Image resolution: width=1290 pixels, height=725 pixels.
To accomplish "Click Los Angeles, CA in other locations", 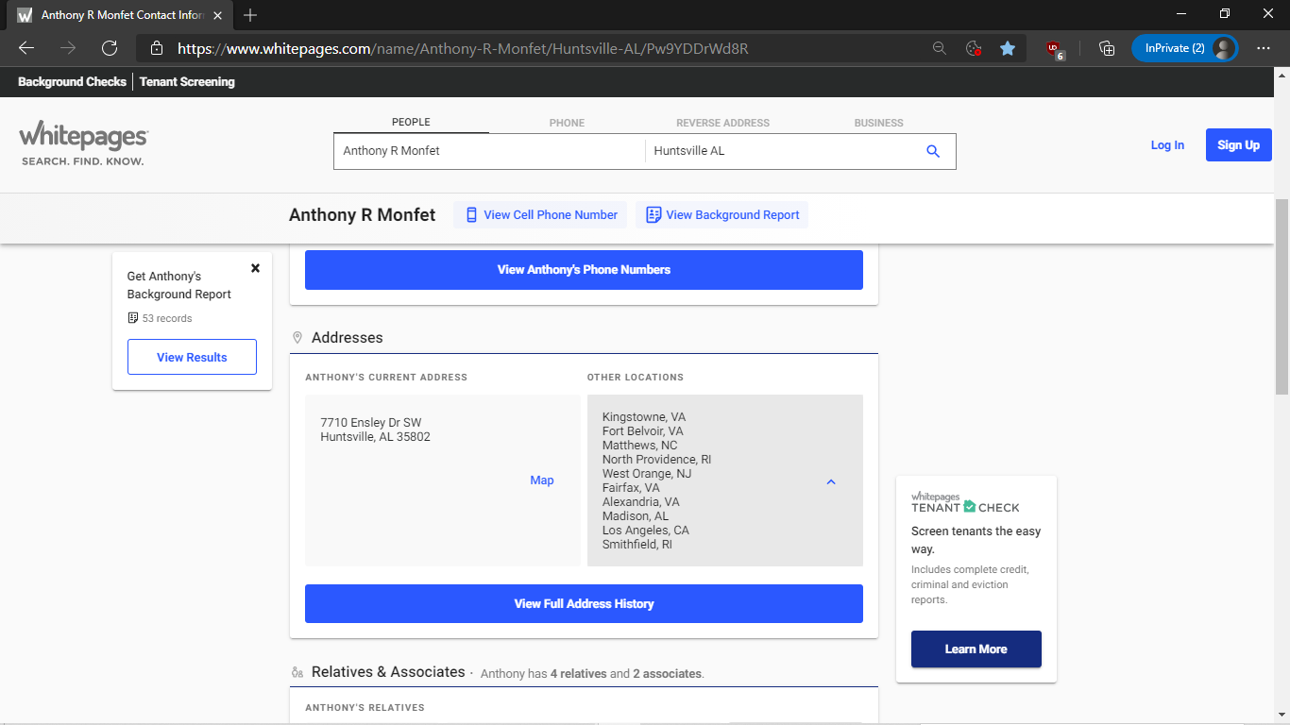I will 646,530.
